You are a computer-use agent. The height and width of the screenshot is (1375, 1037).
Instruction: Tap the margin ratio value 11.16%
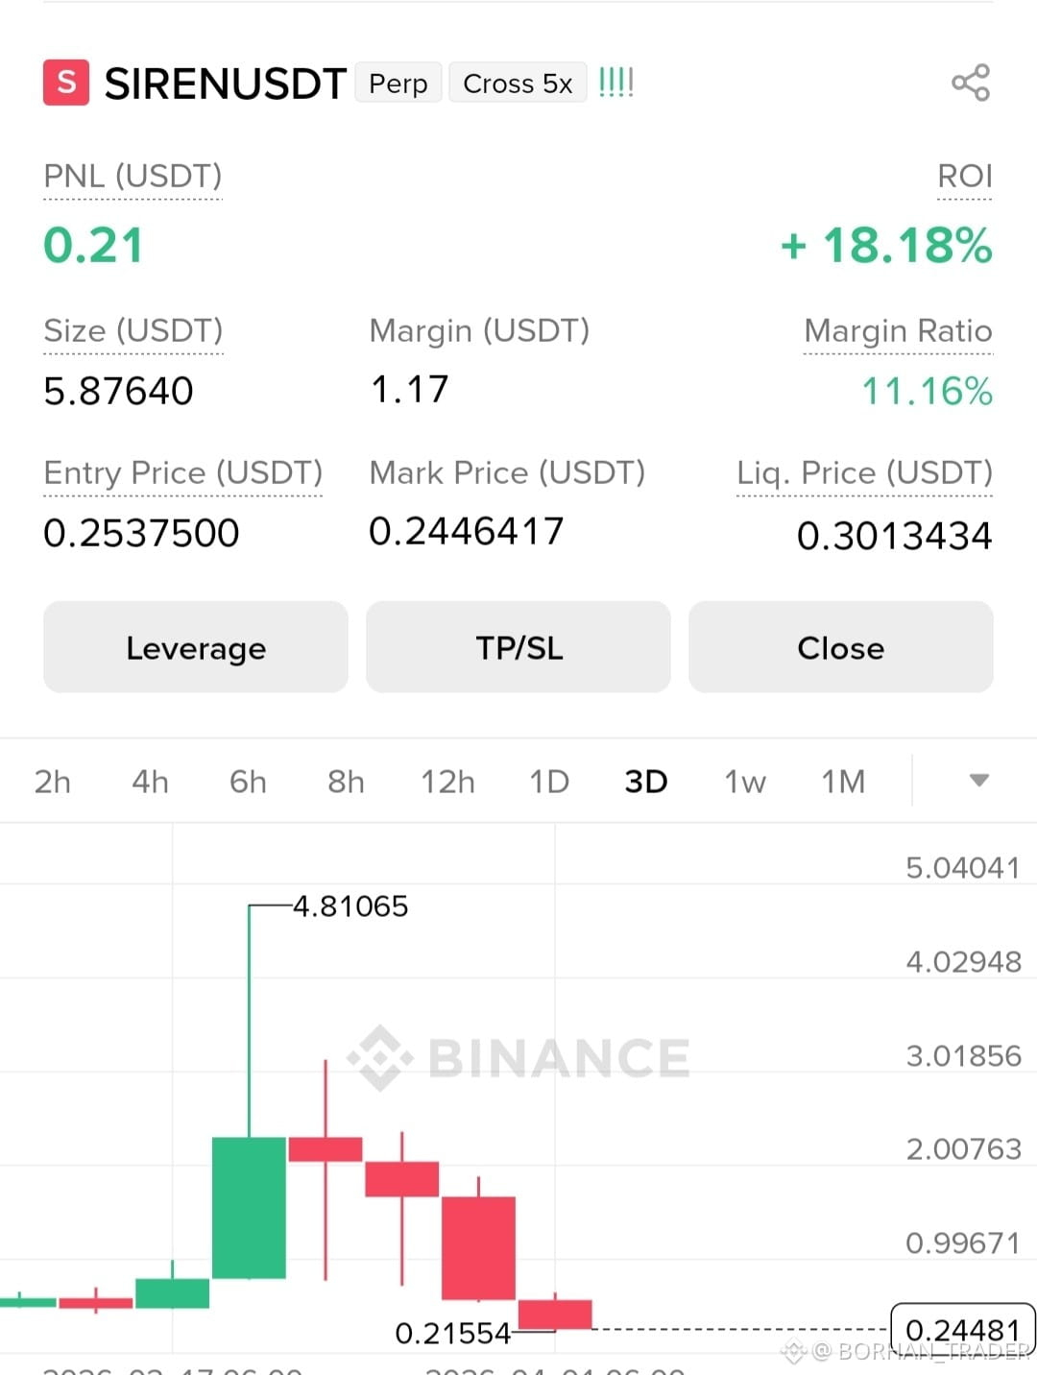928,391
